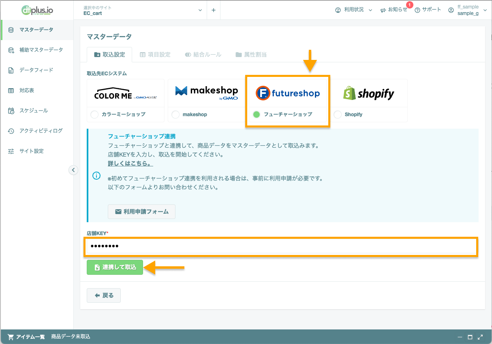The image size is (492, 344).
Task: Click the COLOR ME logo card
Action: 126,93
